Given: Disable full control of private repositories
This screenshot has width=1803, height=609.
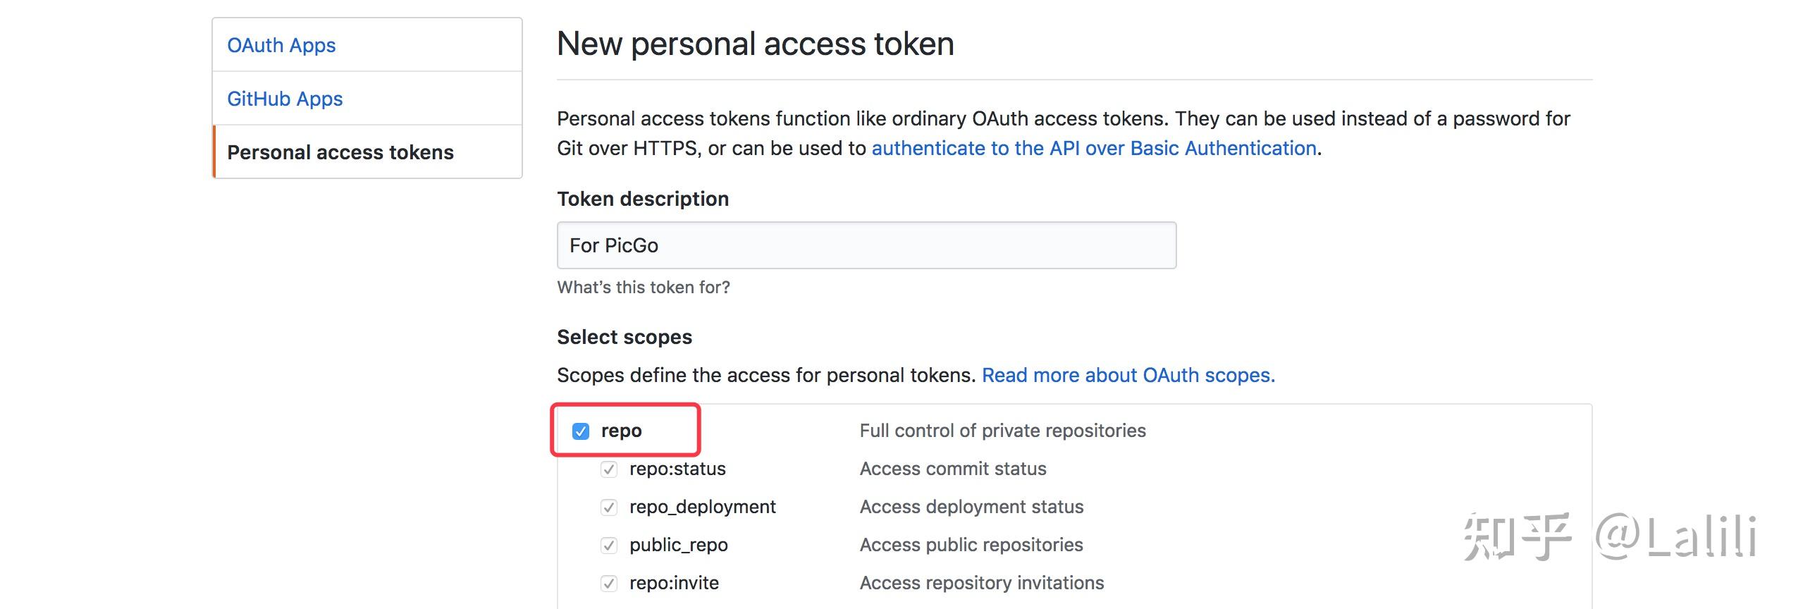Looking at the screenshot, I should pos(580,430).
